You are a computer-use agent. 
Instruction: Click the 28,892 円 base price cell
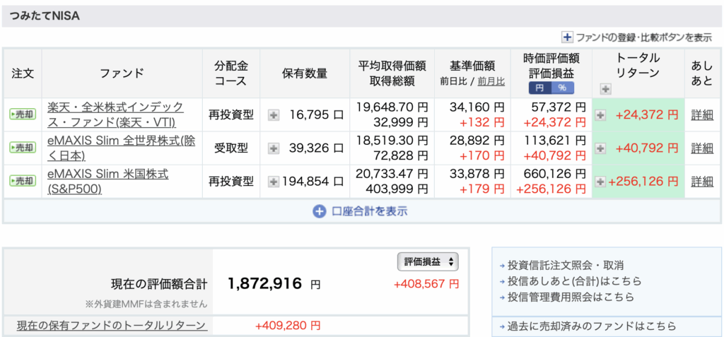(478, 141)
